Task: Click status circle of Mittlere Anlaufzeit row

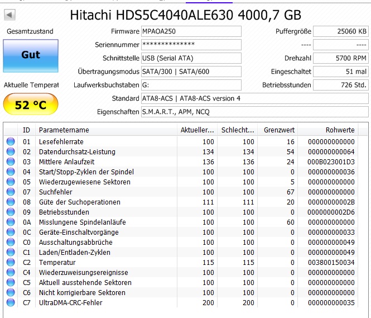Action: pos(11,162)
